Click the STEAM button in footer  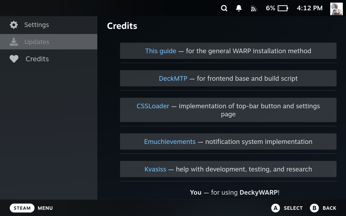(22, 208)
